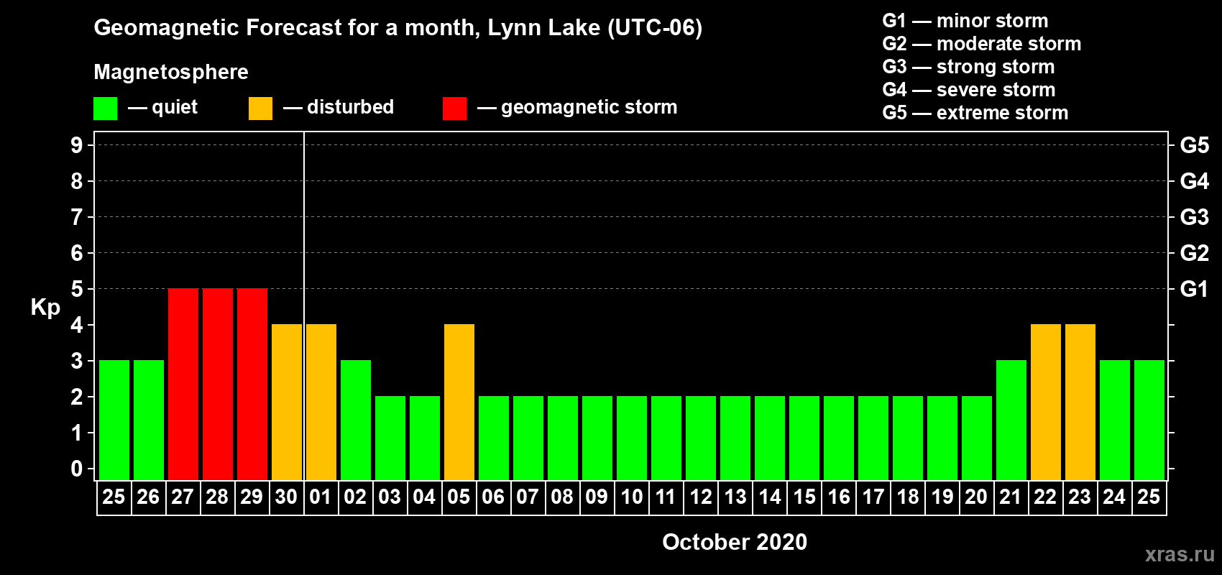Select the red bar for day 29
Screen dimensions: 1222x575
(252, 385)
